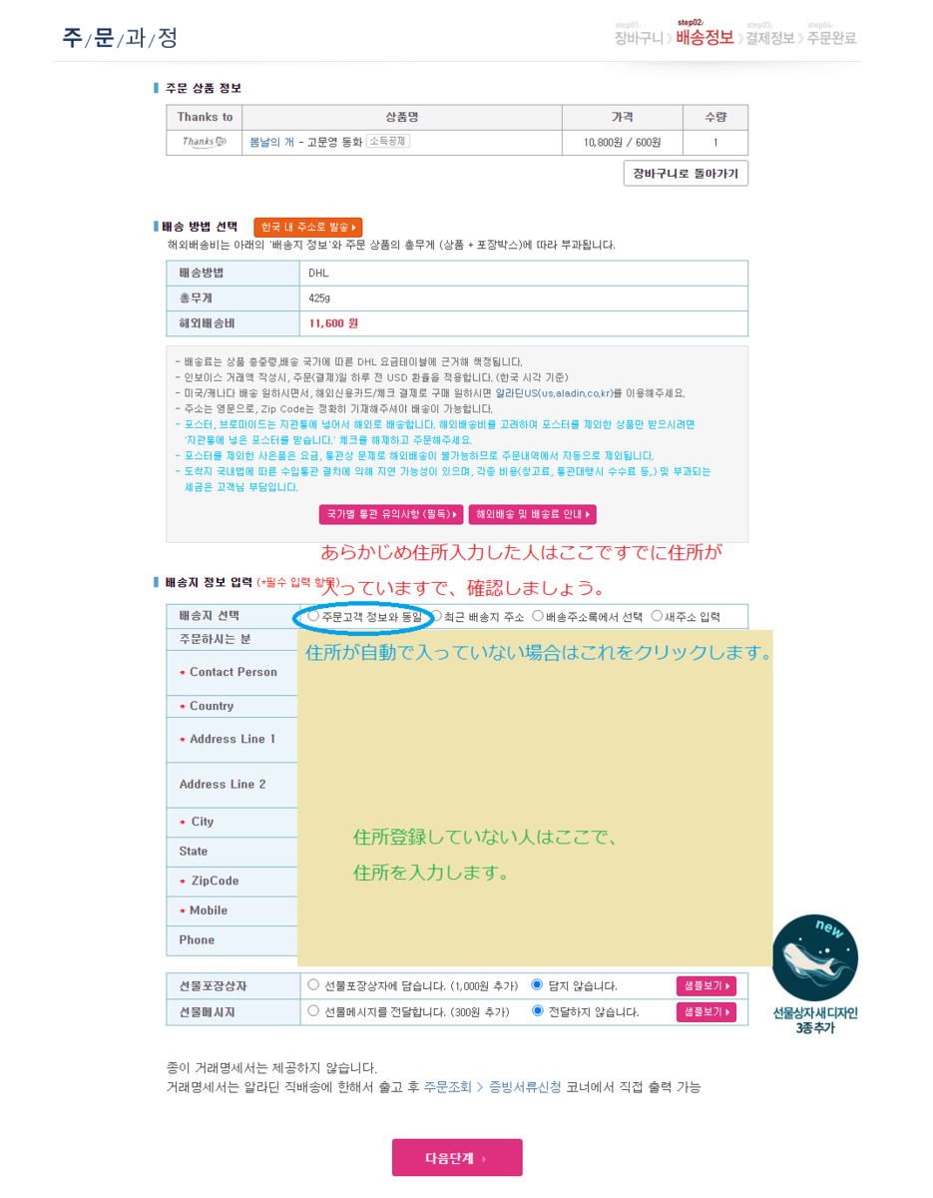Click the 장바구니로 돌아가기 button
933x1198 pixels.
(x=686, y=173)
